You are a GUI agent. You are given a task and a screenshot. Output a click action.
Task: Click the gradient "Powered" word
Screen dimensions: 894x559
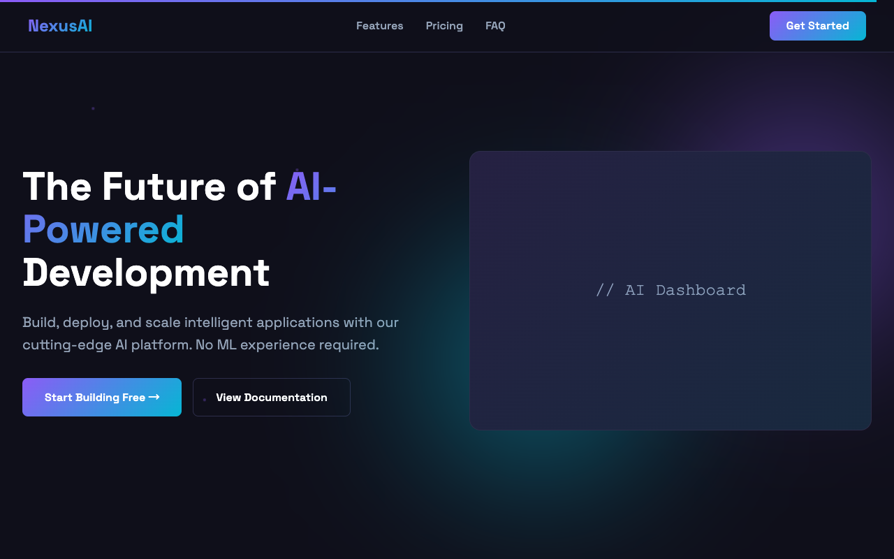(x=103, y=229)
